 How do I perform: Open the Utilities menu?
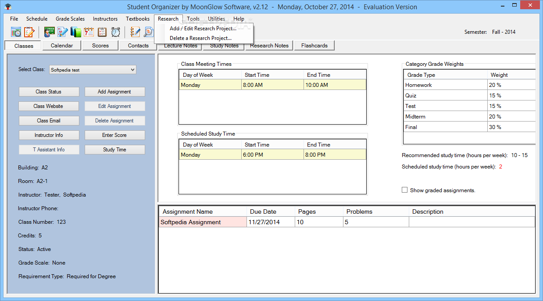pyautogui.click(x=217, y=19)
